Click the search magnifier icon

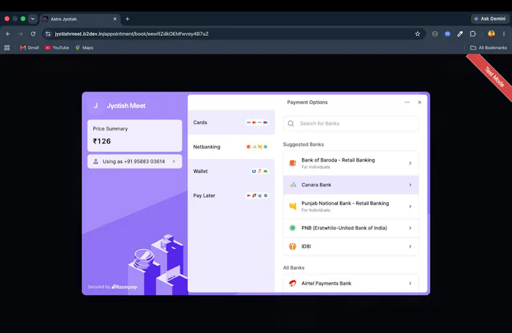click(291, 124)
